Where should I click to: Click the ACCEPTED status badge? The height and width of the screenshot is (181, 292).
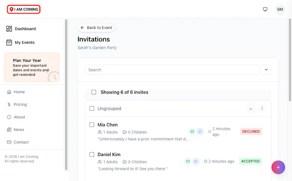click(x=250, y=161)
